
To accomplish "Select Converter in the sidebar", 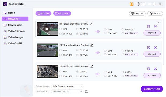I will pos(15,19).
